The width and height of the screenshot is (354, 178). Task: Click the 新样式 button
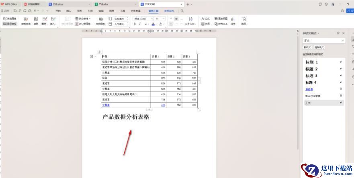click(307, 47)
